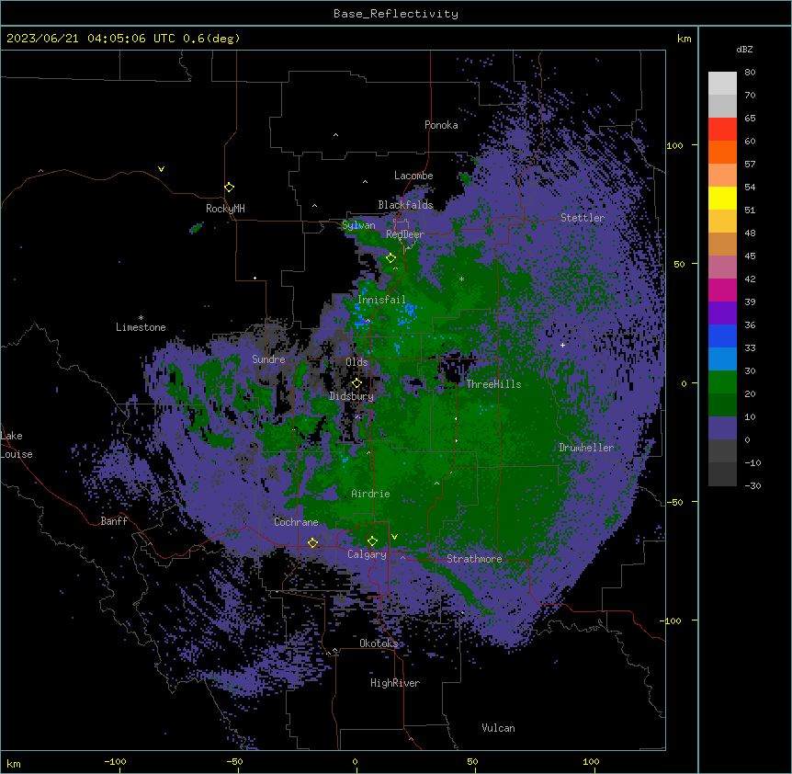The width and height of the screenshot is (792, 774).
Task: Click the RockyMH label
Action: [225, 209]
